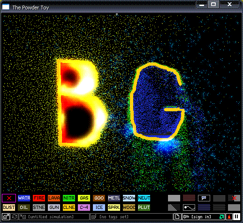The width and height of the screenshot is (243, 223).
Task: Select the PLUT plutonium element
Action: pos(144,208)
